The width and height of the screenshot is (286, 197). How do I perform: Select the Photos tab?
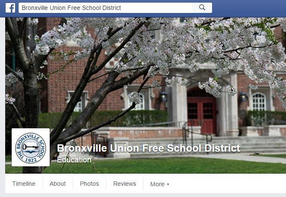(x=89, y=184)
